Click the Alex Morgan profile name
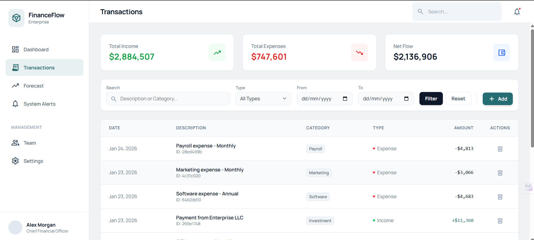This screenshot has height=240, width=534. point(41,225)
